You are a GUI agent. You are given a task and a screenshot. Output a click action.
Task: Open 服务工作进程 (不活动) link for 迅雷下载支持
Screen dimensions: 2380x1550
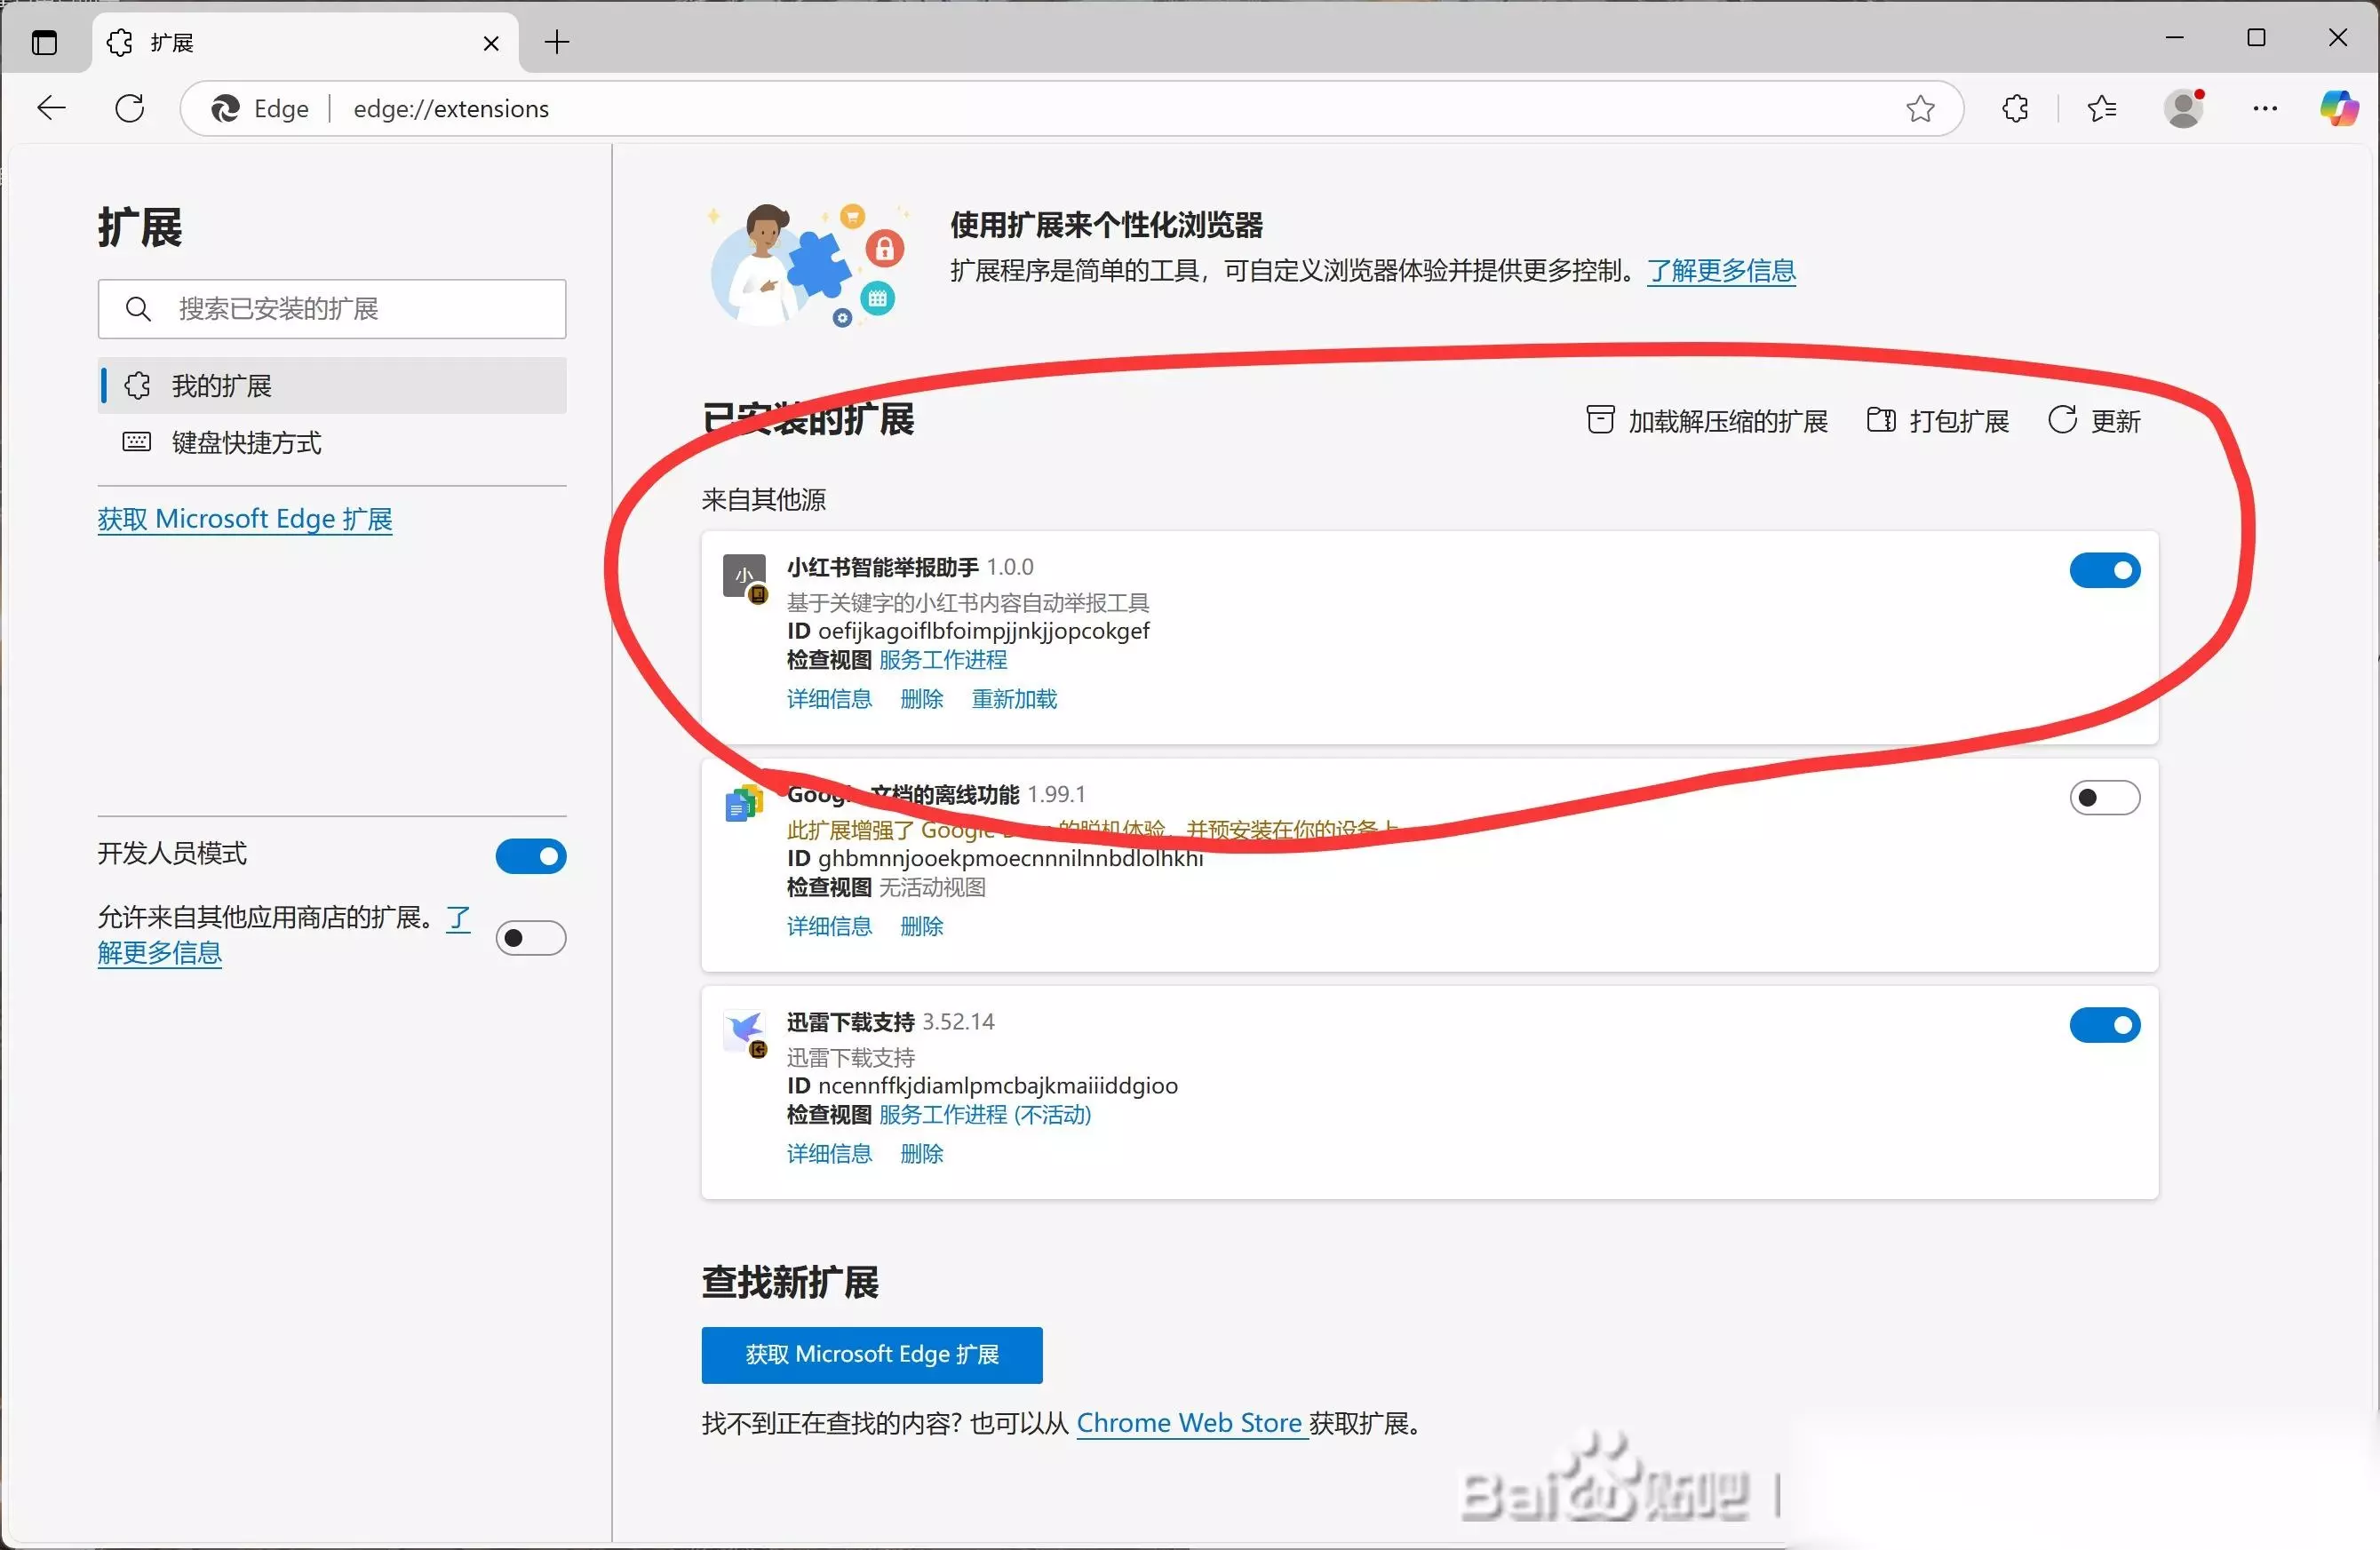(x=985, y=1115)
